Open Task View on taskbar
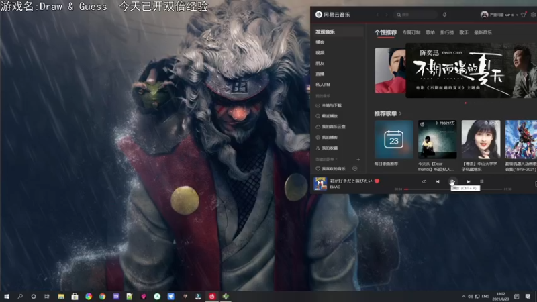The width and height of the screenshot is (537, 302). coord(46,296)
